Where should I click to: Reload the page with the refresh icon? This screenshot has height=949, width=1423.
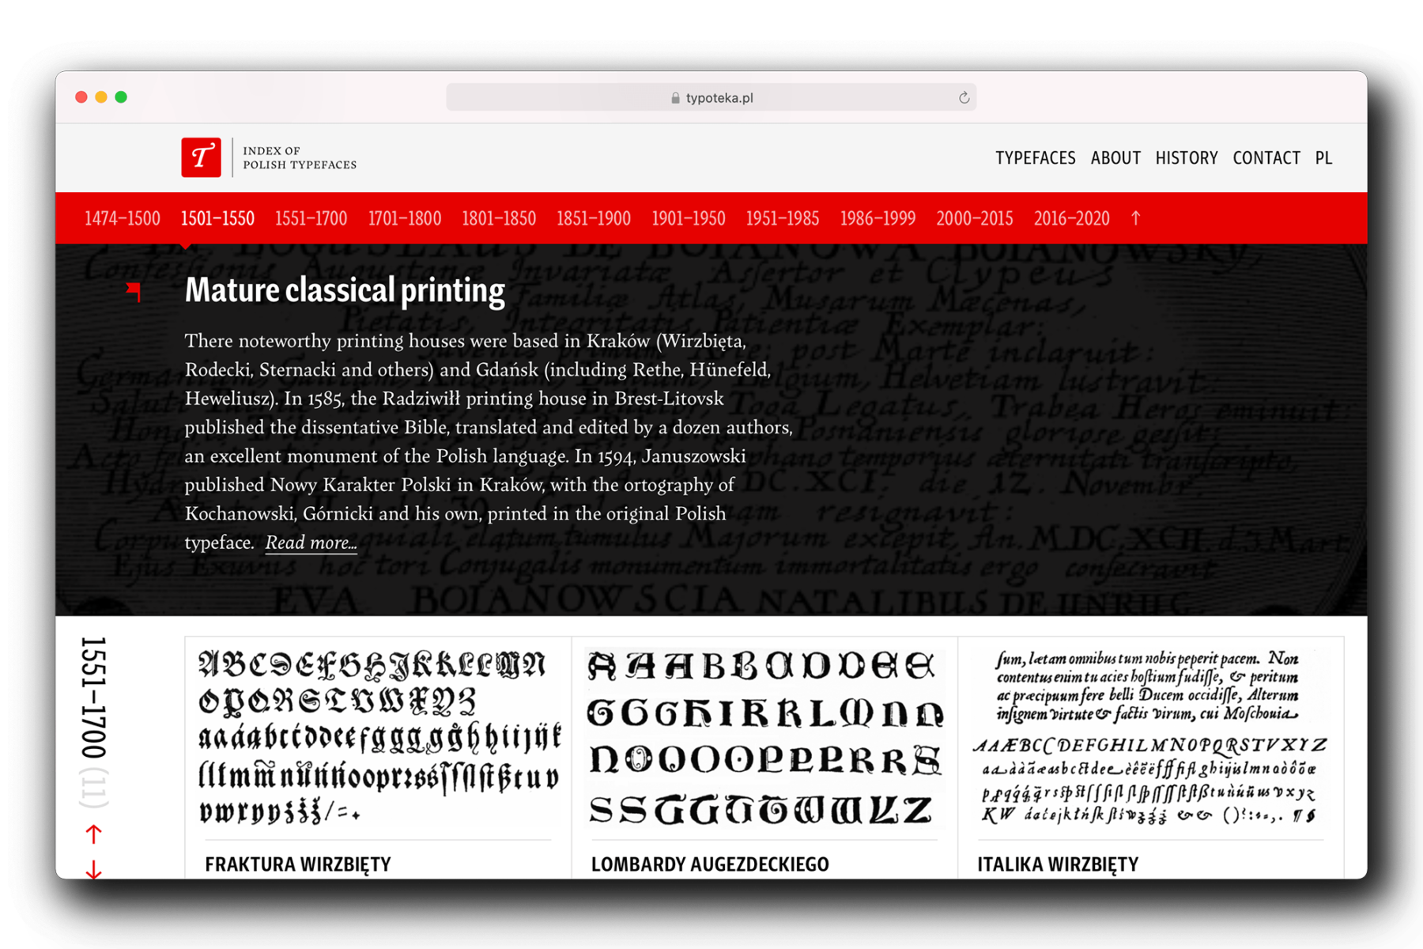click(964, 98)
